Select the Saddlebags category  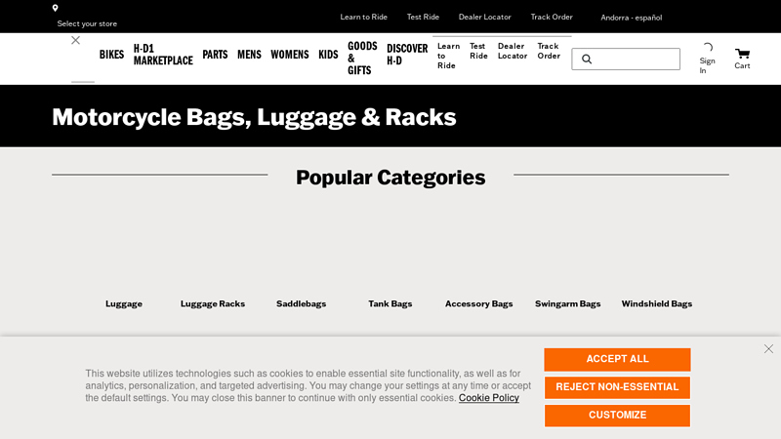(301, 304)
